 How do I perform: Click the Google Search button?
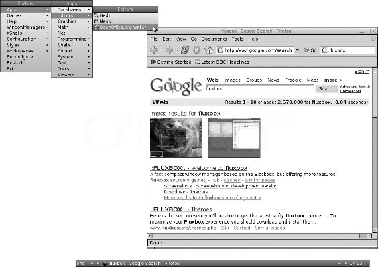[x=326, y=88]
